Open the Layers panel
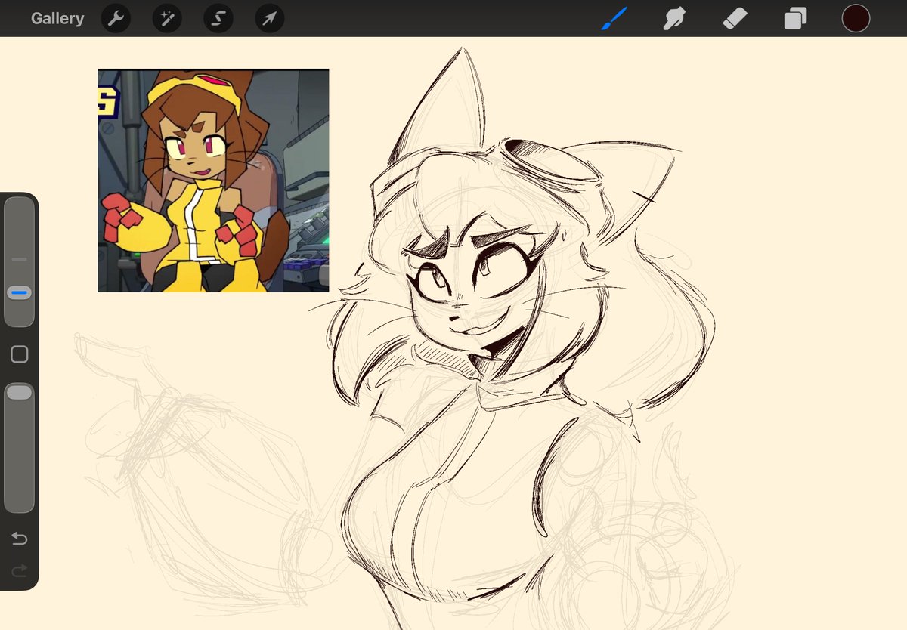Viewport: 907px width, 630px height. (795, 18)
